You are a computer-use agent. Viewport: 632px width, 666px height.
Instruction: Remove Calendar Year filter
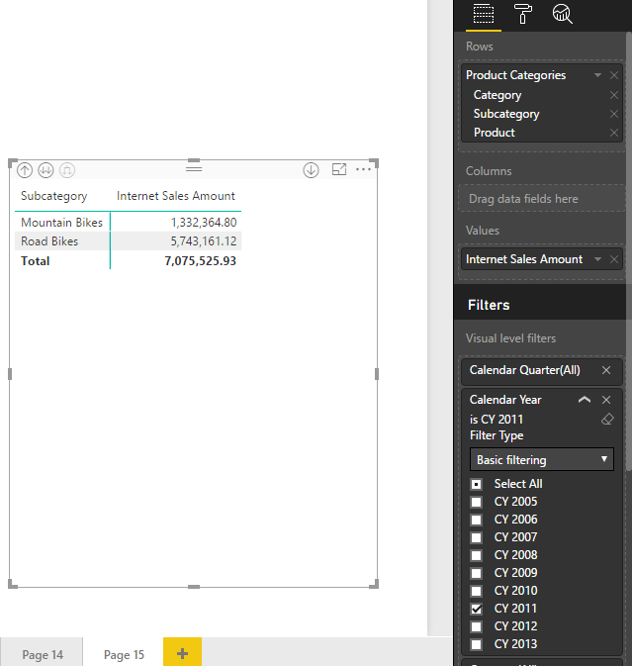[606, 400]
